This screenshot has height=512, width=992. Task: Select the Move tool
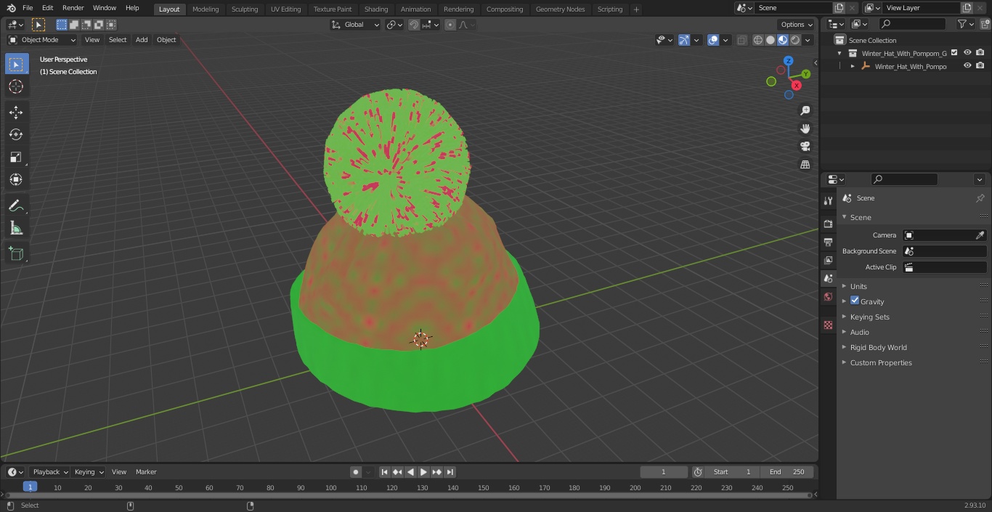(x=16, y=112)
